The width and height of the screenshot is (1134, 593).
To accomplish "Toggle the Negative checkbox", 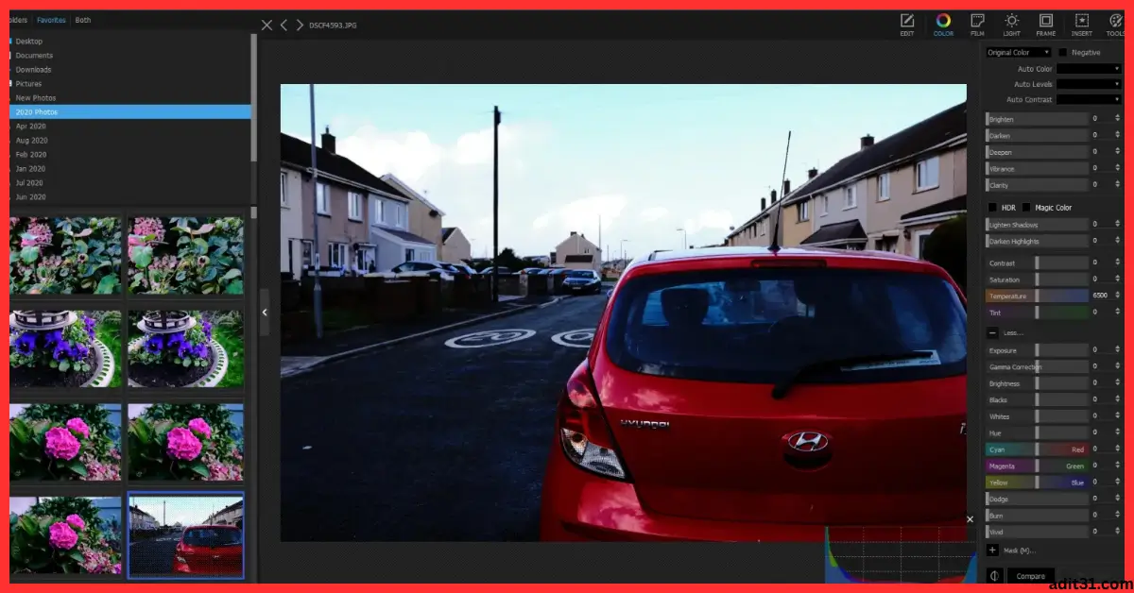I will tap(1062, 53).
